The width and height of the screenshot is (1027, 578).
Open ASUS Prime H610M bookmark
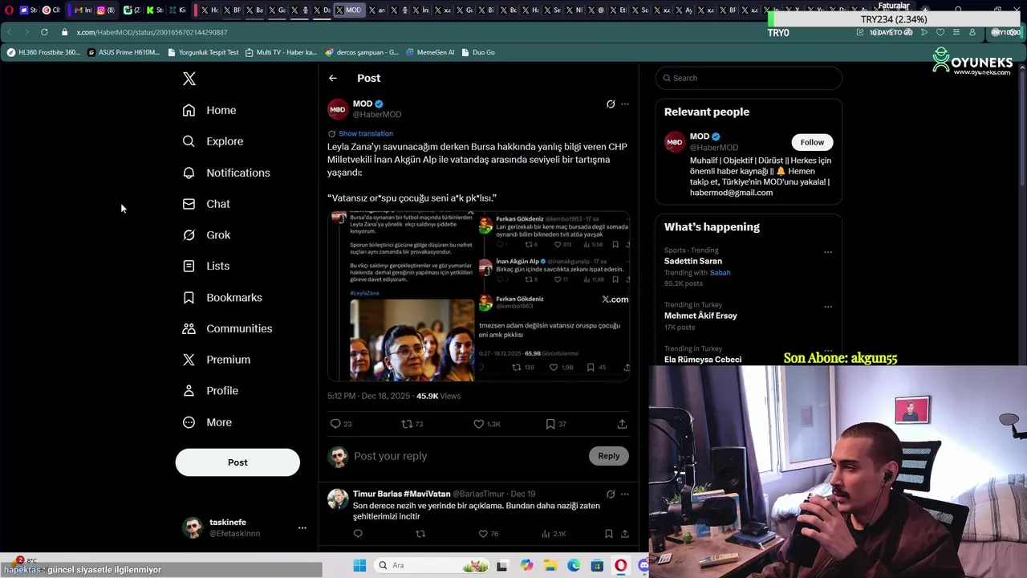click(124, 52)
